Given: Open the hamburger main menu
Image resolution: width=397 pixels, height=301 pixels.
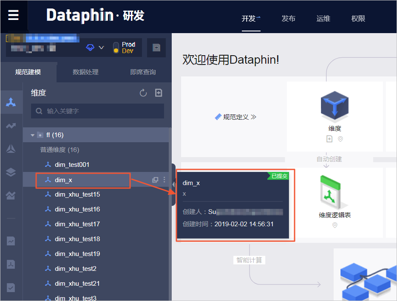Looking at the screenshot, I should 13,15.
